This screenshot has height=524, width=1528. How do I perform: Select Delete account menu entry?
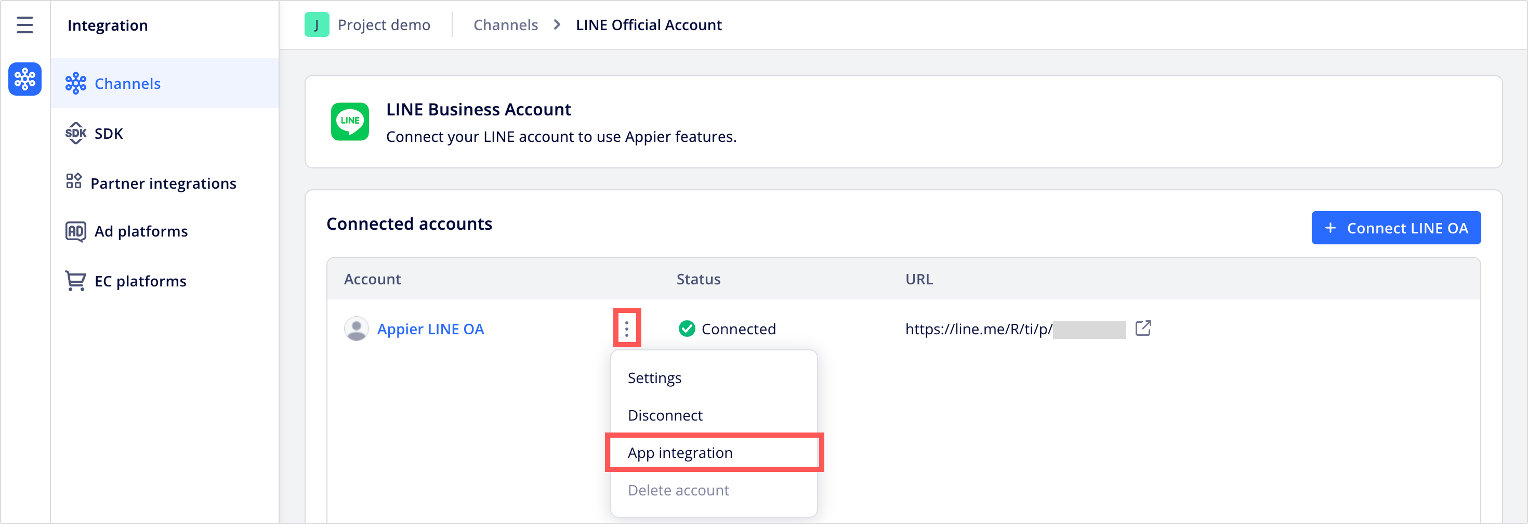(x=714, y=490)
